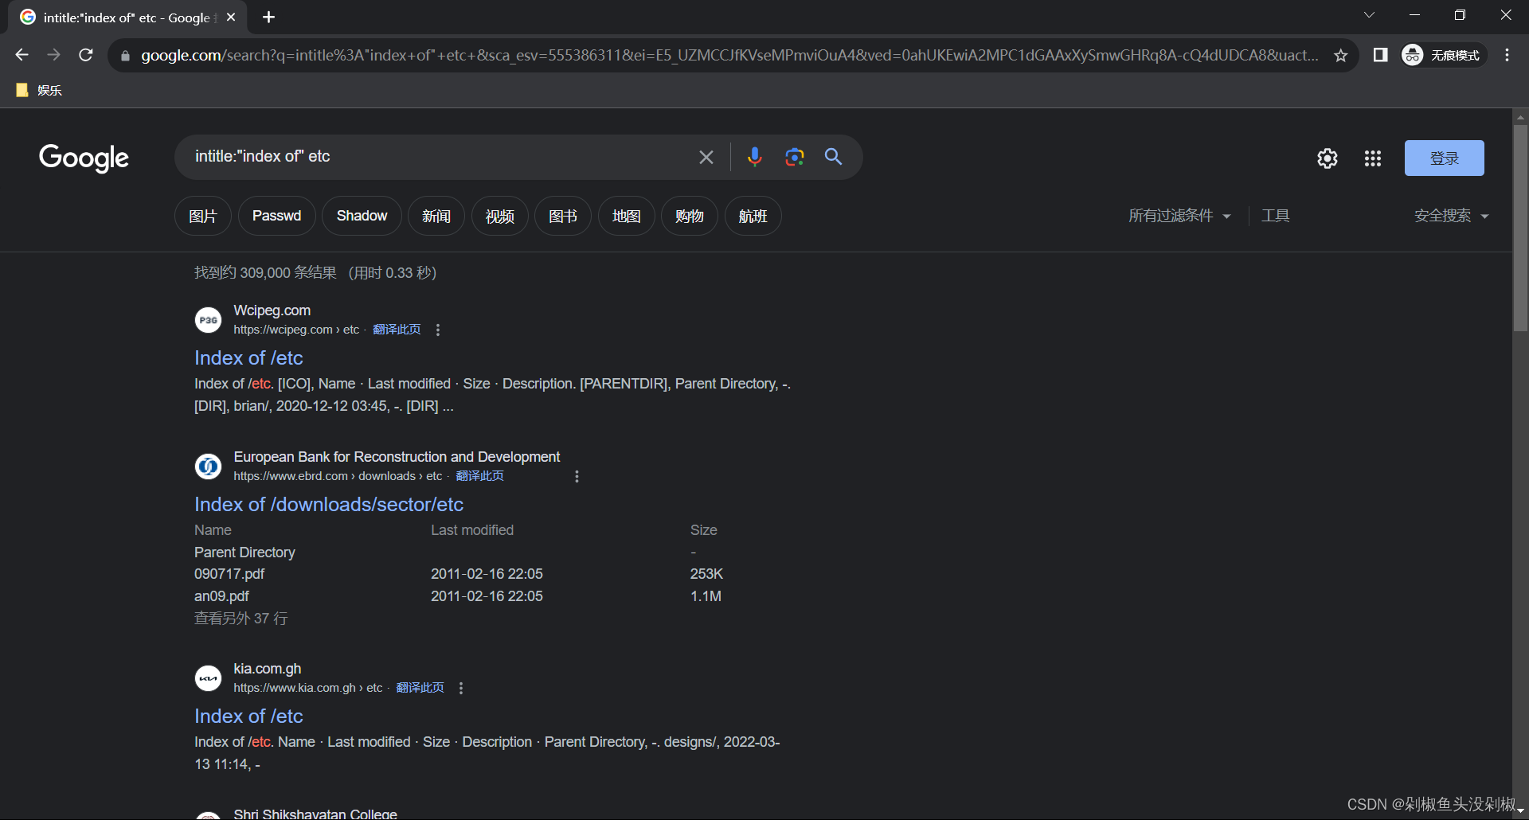
Task: Open the 娱乐 bookmarks folder
Action: (x=38, y=90)
